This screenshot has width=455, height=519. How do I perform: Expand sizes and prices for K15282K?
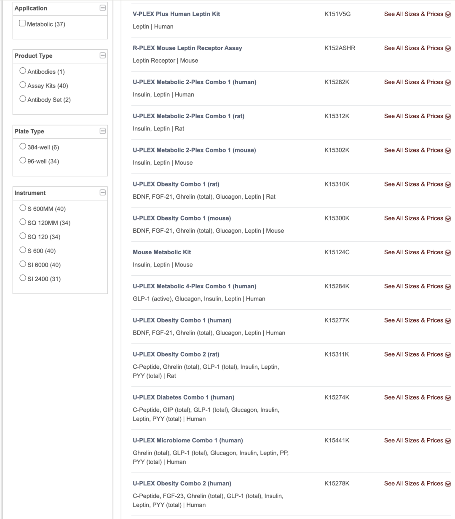[418, 82]
